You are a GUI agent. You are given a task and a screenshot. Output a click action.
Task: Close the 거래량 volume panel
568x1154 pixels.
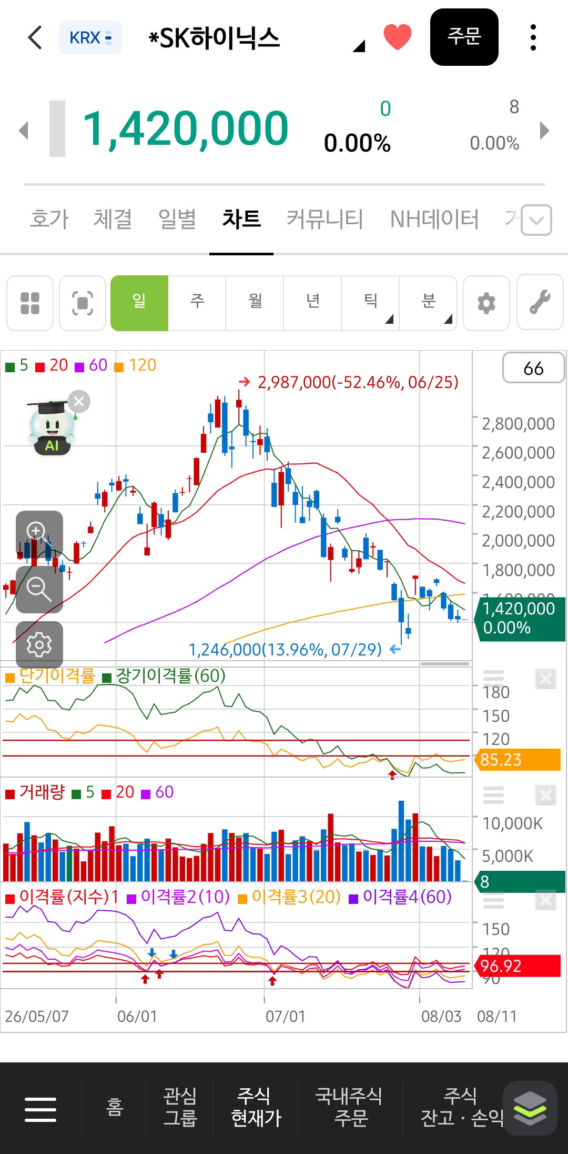(x=545, y=795)
